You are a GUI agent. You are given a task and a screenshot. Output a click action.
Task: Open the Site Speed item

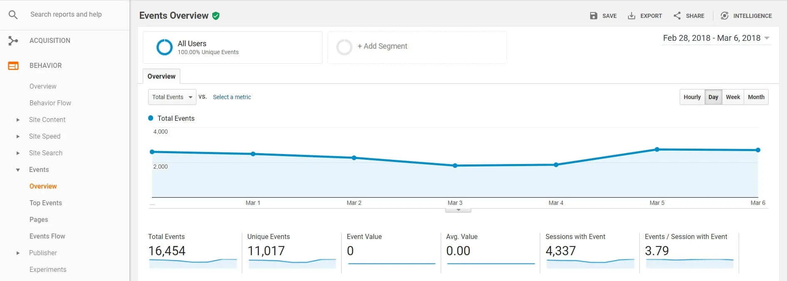click(45, 137)
